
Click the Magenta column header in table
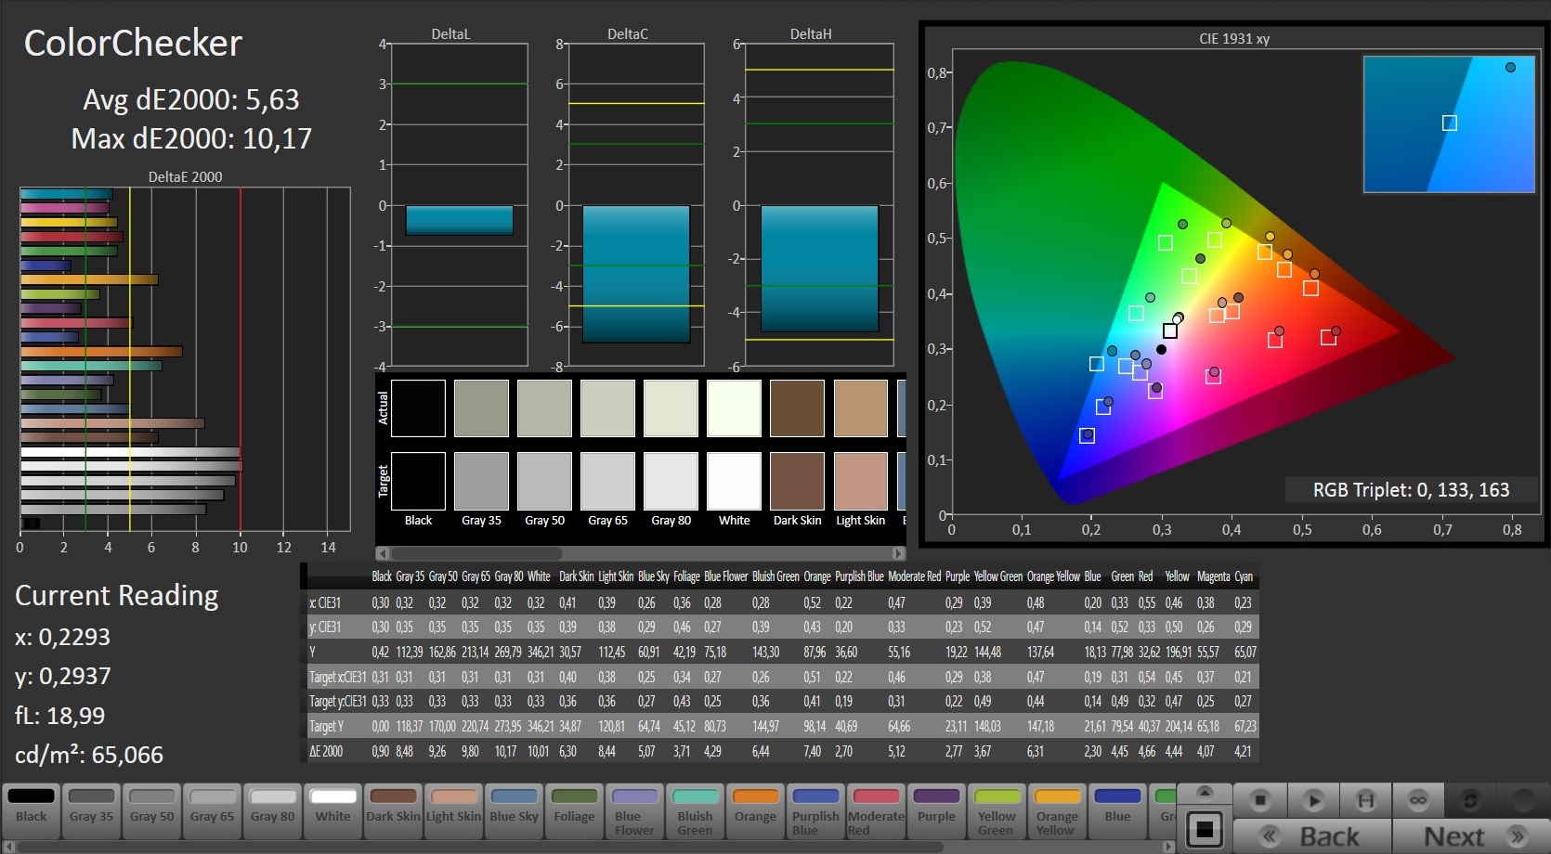click(x=1213, y=576)
